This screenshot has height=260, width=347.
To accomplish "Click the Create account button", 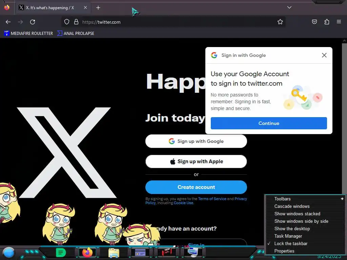I will (196, 187).
